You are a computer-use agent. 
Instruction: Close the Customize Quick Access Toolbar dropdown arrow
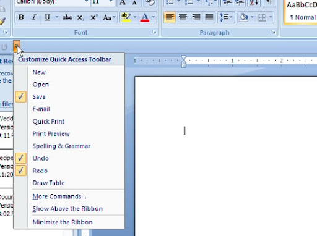17,46
